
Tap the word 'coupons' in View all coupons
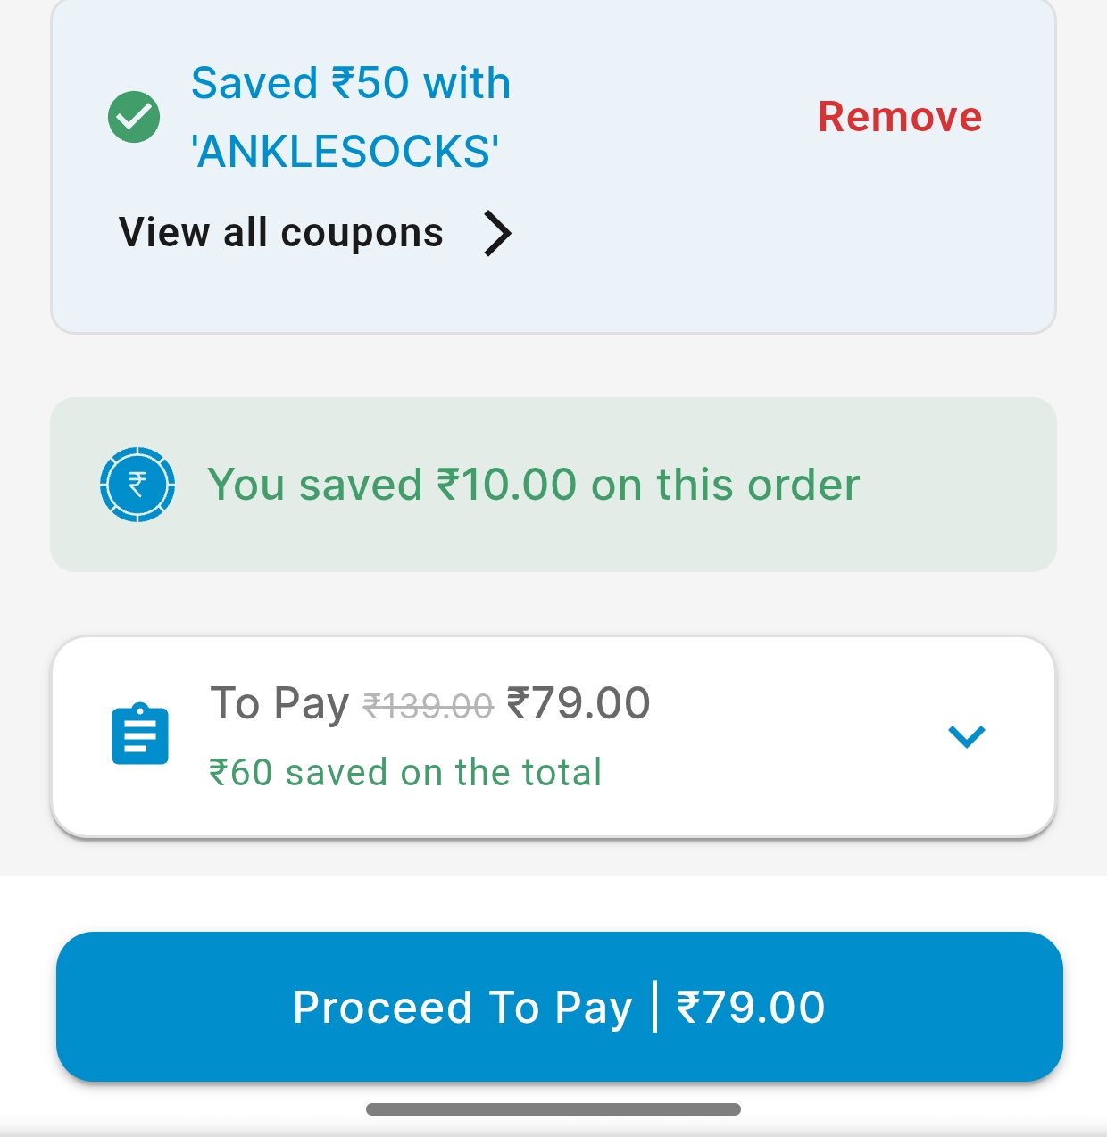(362, 233)
